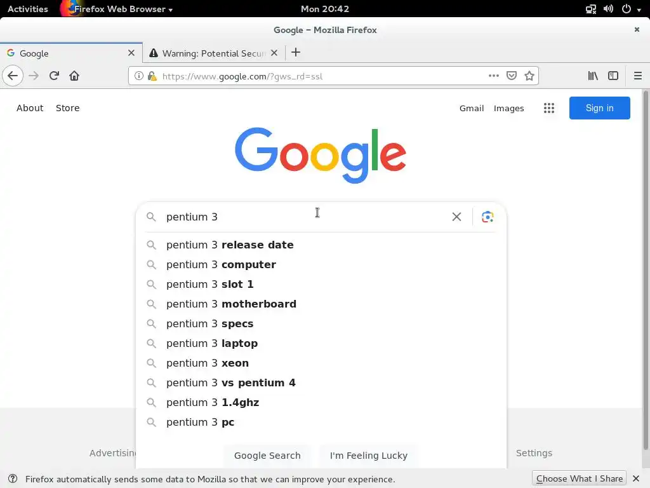Image resolution: width=650 pixels, height=488 pixels.
Task: Open Images link
Action: point(508,108)
